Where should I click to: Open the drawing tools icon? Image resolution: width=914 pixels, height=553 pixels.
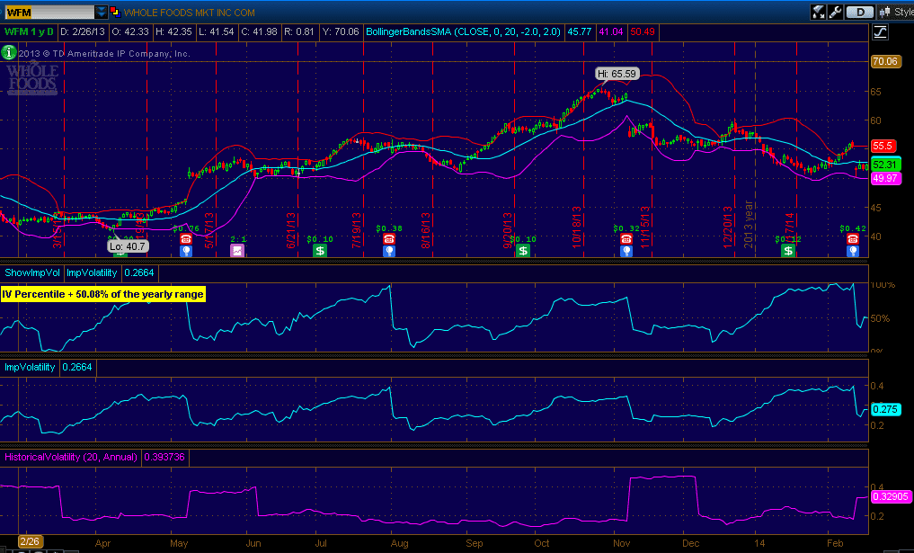tap(818, 12)
